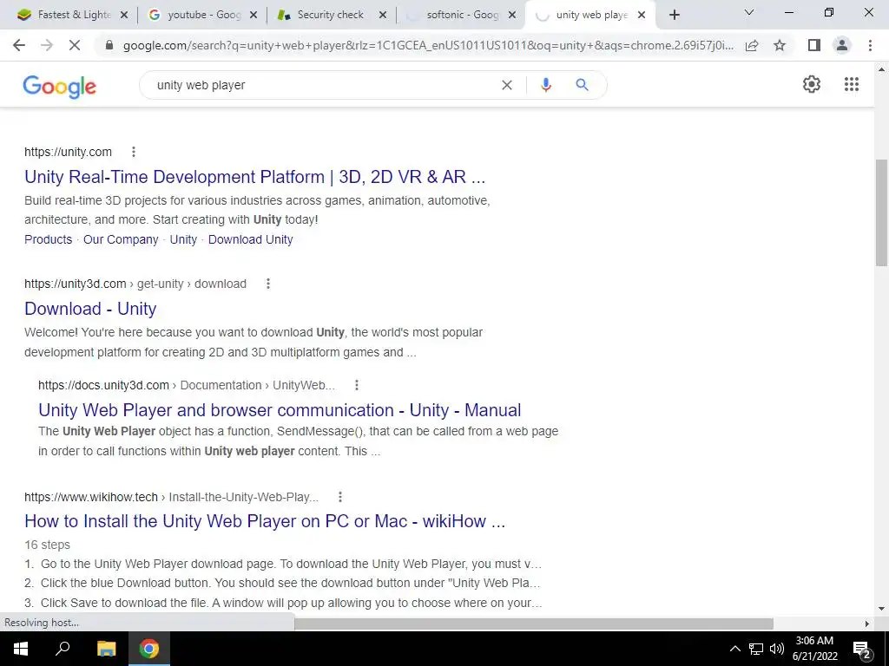Close the youtube Google tab
Image resolution: width=889 pixels, height=666 pixels.
coord(254,16)
